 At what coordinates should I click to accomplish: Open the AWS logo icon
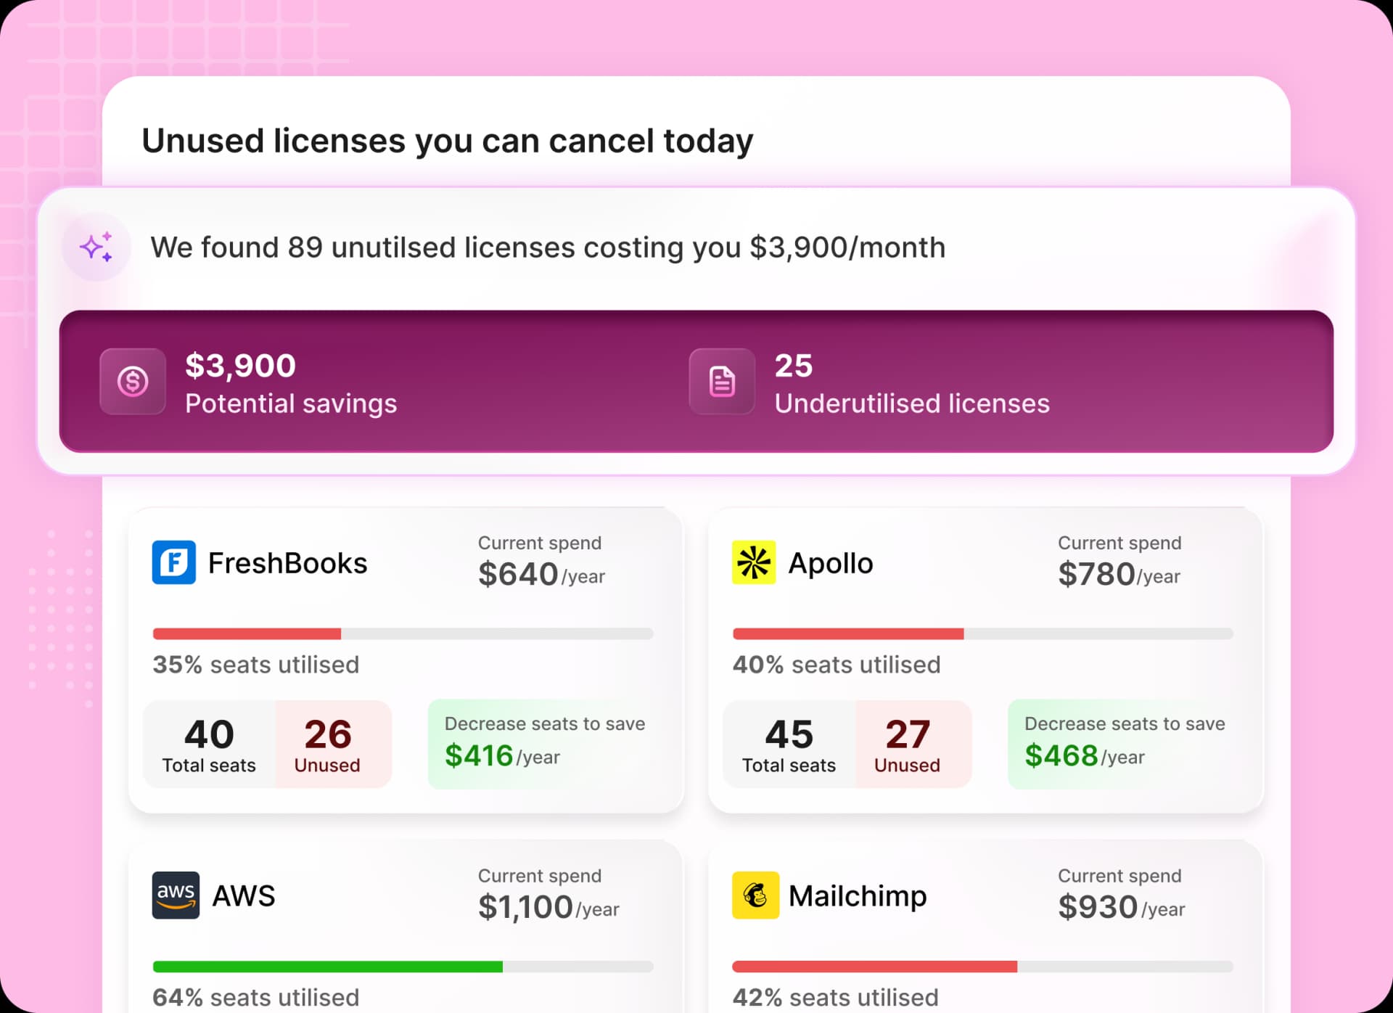176,895
